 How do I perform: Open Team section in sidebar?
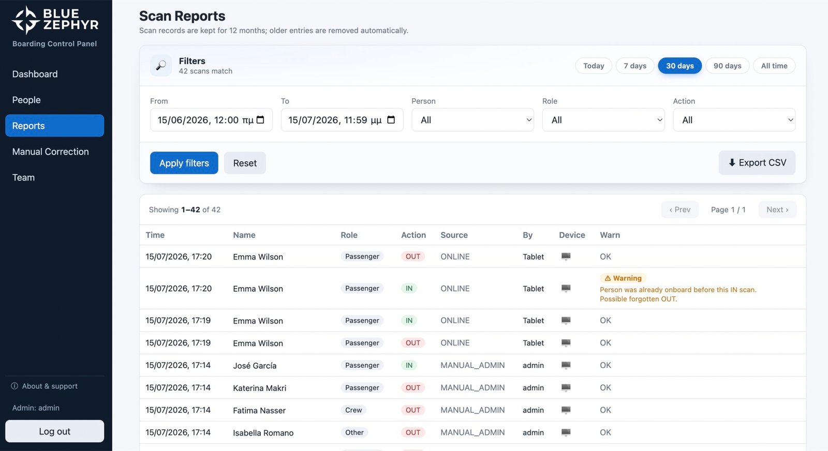(55, 177)
